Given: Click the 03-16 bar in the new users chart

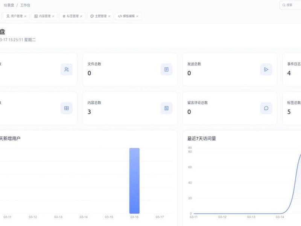Looking at the screenshot, I should [134, 181].
